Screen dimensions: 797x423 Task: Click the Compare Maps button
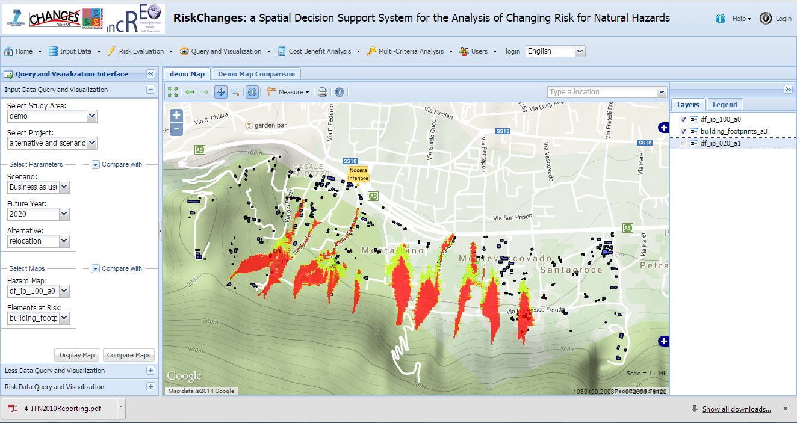(x=129, y=355)
